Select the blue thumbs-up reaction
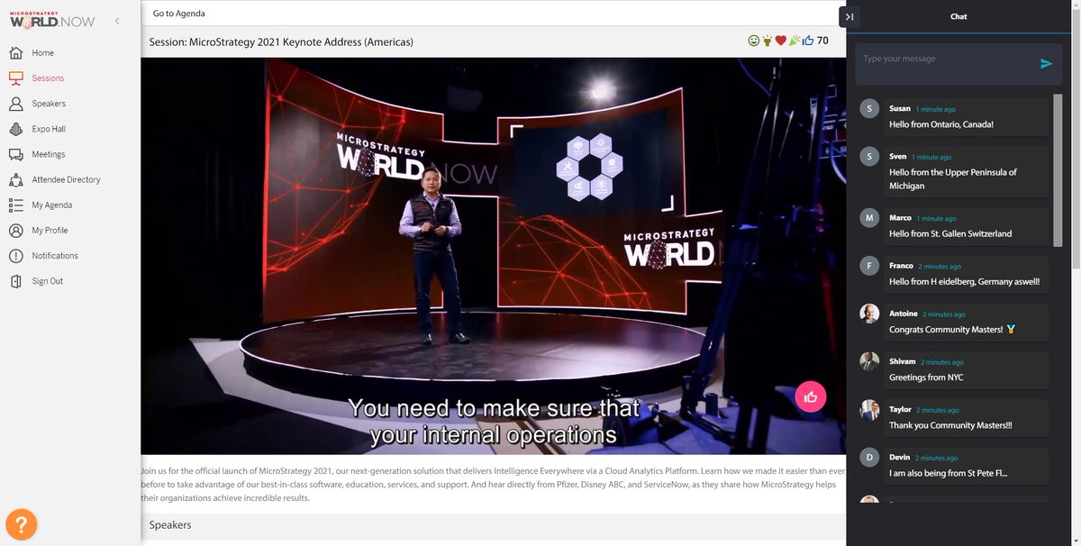1081x546 pixels. [x=807, y=41]
